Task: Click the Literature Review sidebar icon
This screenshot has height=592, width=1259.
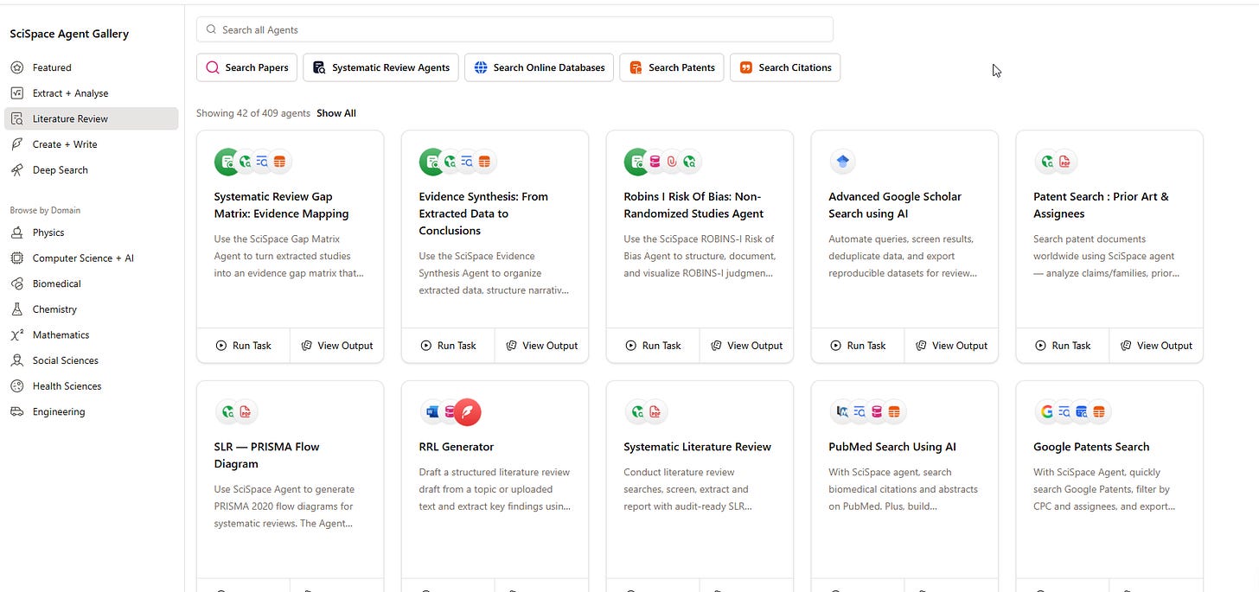Action: (16, 118)
